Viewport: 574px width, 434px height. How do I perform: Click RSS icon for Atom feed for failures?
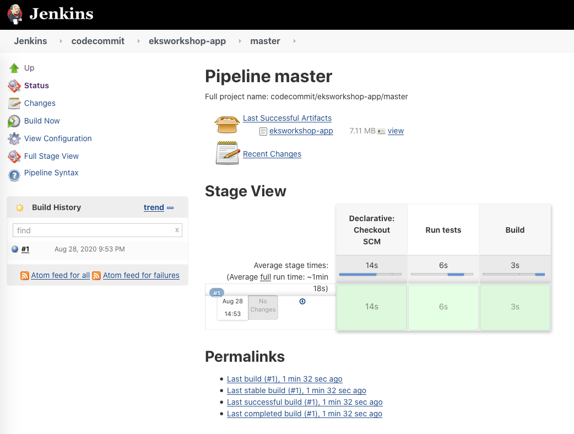point(97,275)
